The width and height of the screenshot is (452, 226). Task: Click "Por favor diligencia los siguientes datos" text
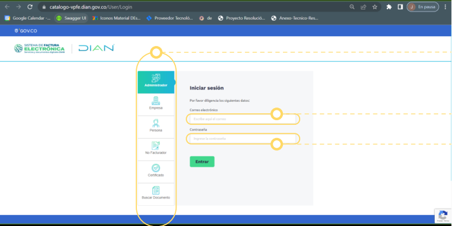pos(220,101)
